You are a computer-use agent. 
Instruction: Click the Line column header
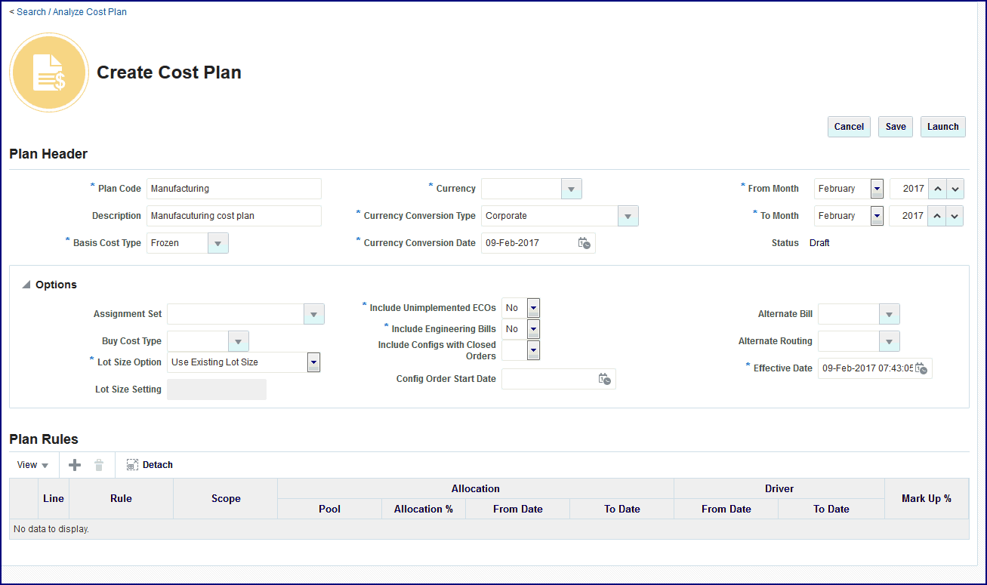(54, 499)
